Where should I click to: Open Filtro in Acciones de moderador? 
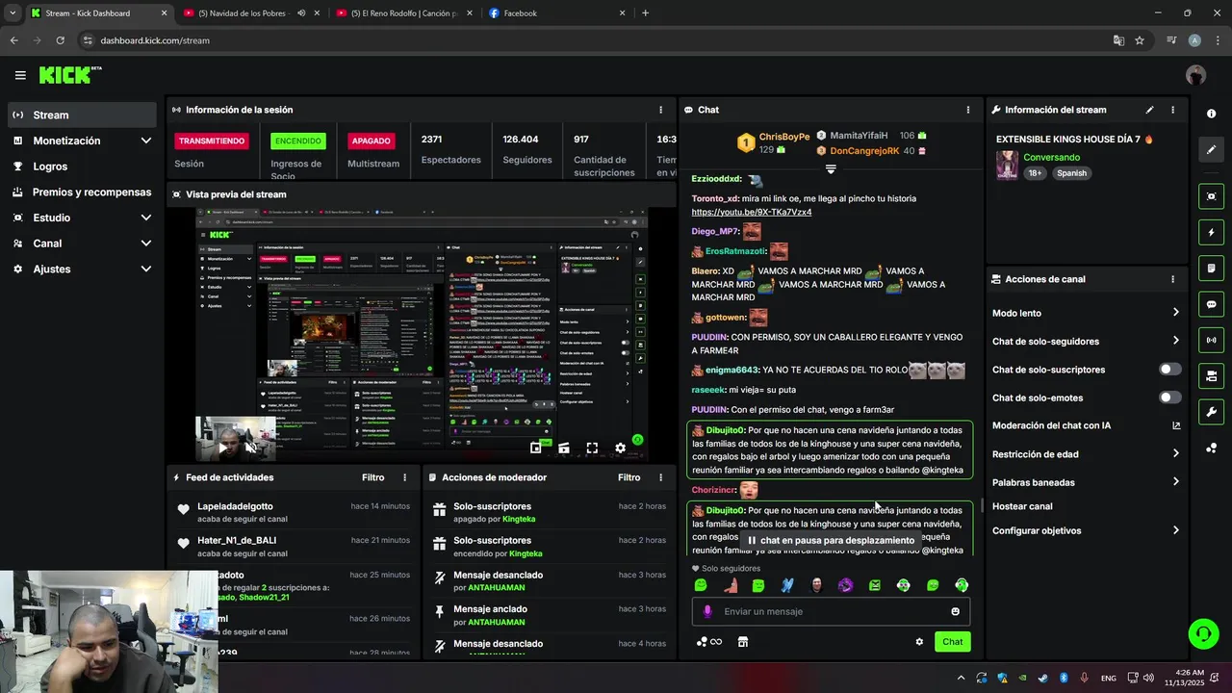pos(629,477)
